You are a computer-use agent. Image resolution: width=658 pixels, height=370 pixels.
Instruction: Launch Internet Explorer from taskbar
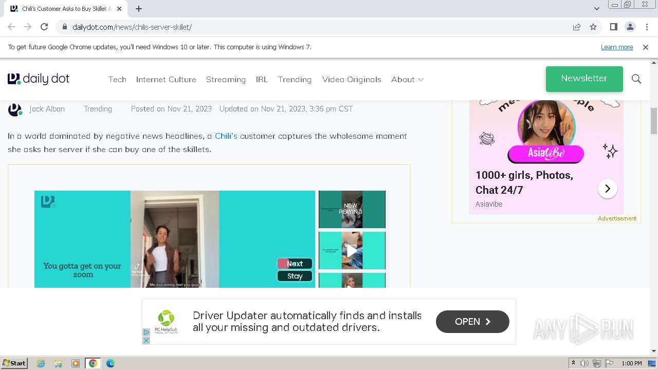(x=41, y=363)
